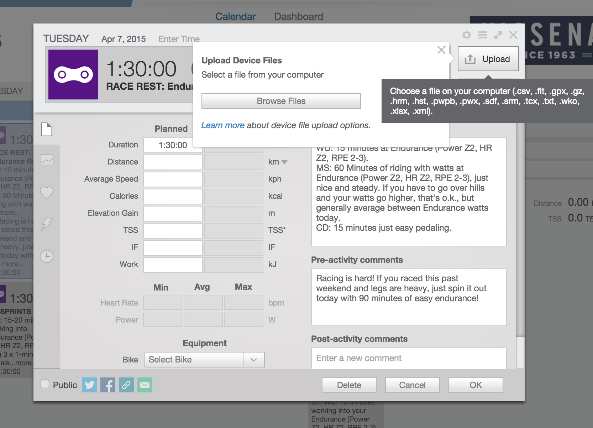The image size is (593, 428).
Task: Toggle the Public checkbox
Action: click(x=45, y=384)
